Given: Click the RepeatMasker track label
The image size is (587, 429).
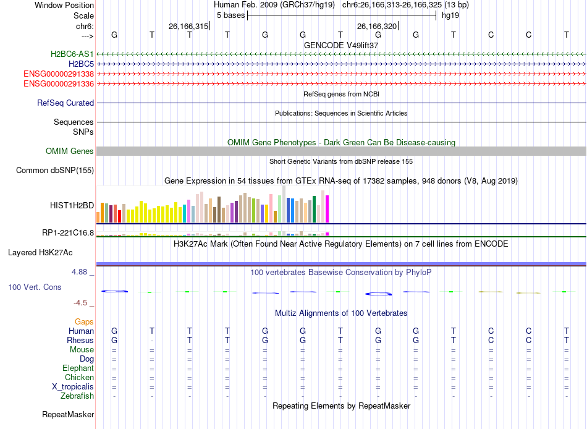Looking at the screenshot, I should (68, 414).
